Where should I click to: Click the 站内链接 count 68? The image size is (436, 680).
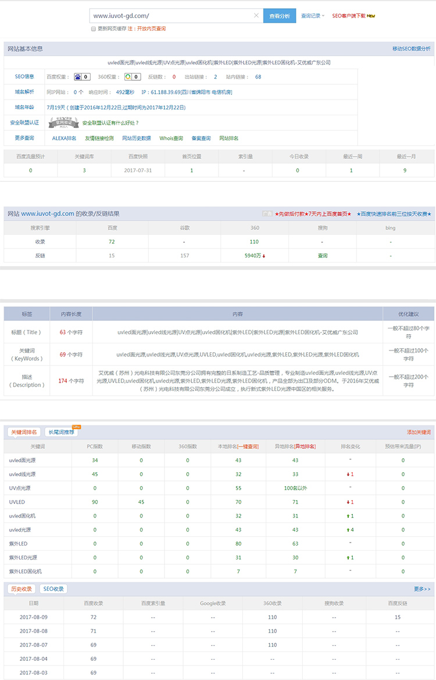258,77
